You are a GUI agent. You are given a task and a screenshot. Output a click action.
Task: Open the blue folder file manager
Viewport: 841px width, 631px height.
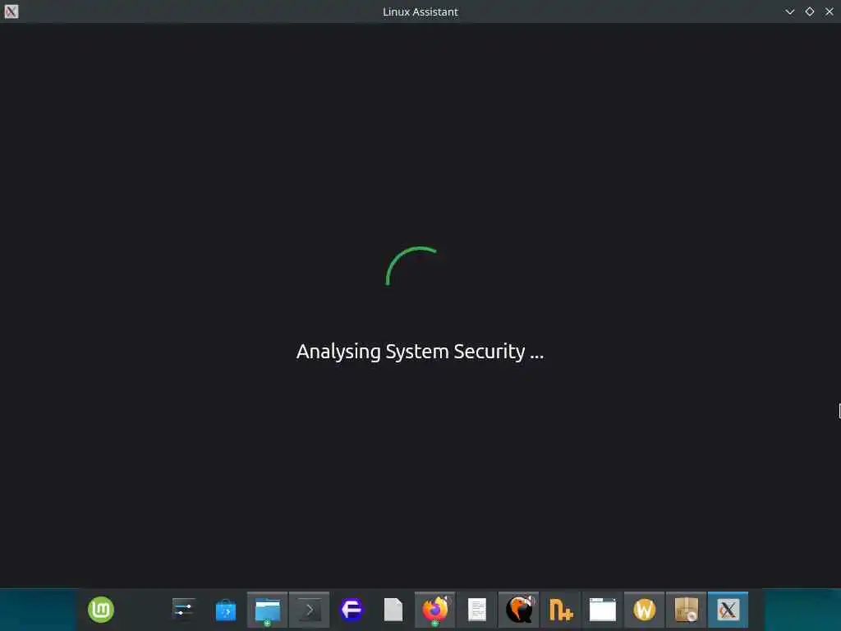268,610
